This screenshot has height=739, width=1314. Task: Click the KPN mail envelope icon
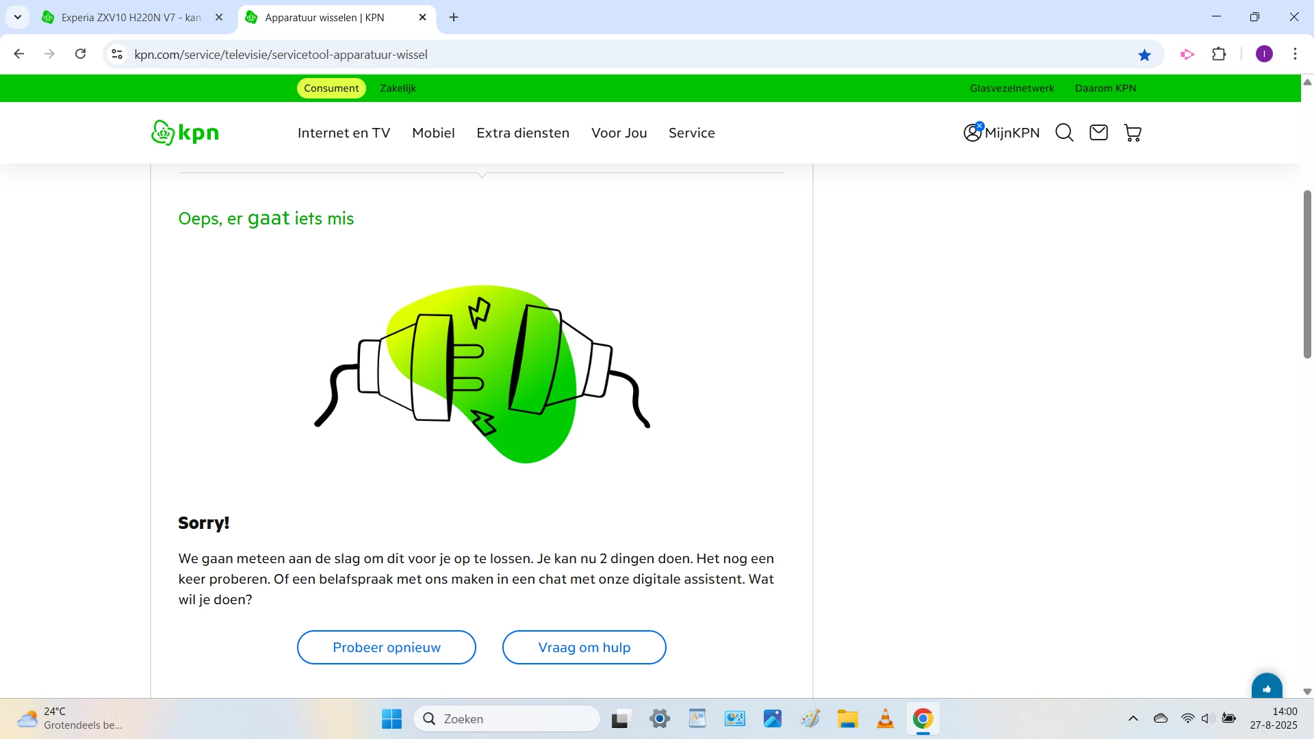pyautogui.click(x=1098, y=133)
